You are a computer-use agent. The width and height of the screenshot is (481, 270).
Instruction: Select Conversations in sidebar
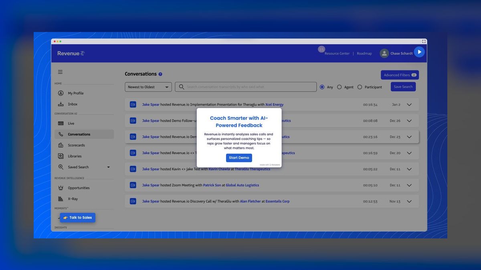[x=84, y=134]
